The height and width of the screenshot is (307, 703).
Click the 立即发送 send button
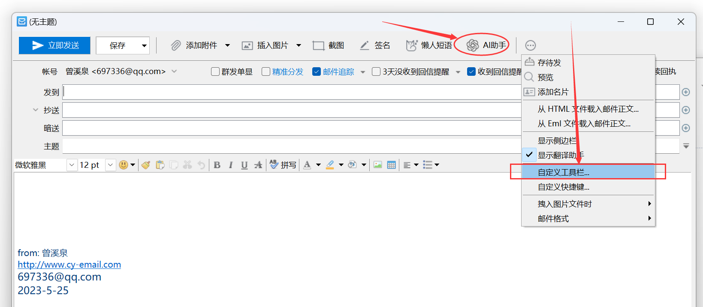[54, 45]
